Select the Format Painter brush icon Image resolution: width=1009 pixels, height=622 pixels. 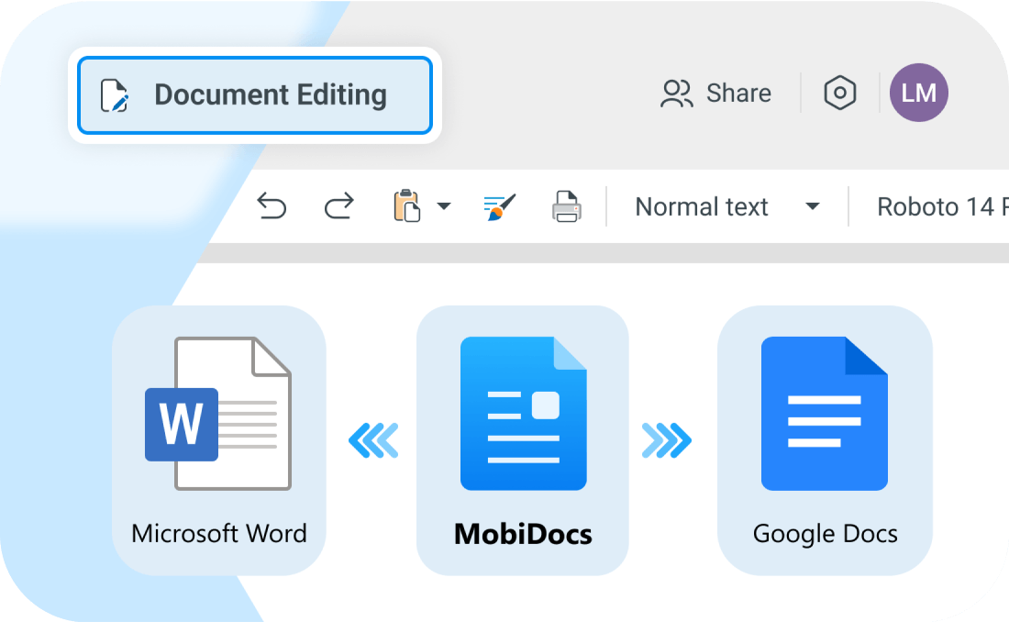(499, 206)
